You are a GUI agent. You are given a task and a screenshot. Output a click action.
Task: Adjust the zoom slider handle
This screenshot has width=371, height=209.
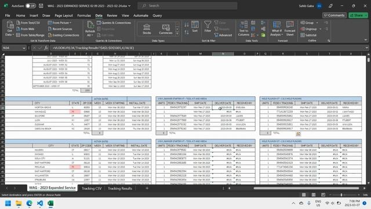coord(341,195)
